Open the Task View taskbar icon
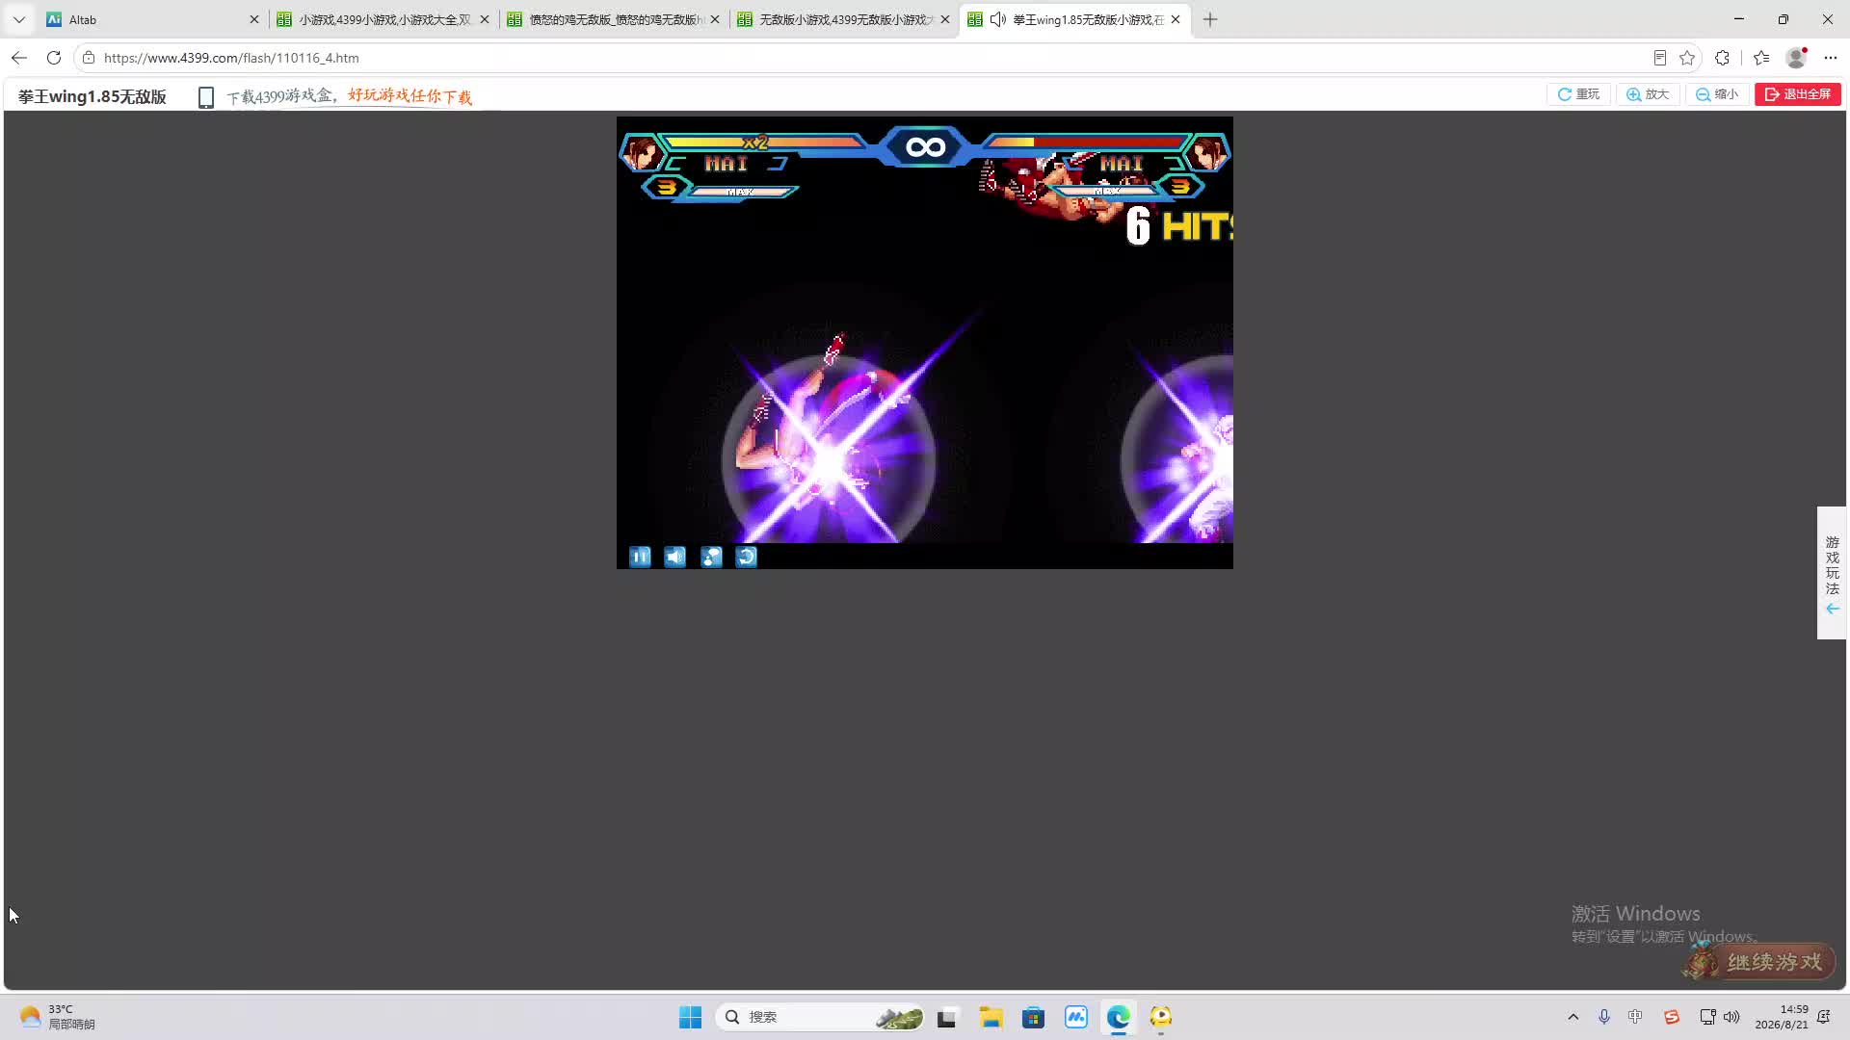Image resolution: width=1850 pixels, height=1040 pixels. (947, 1017)
